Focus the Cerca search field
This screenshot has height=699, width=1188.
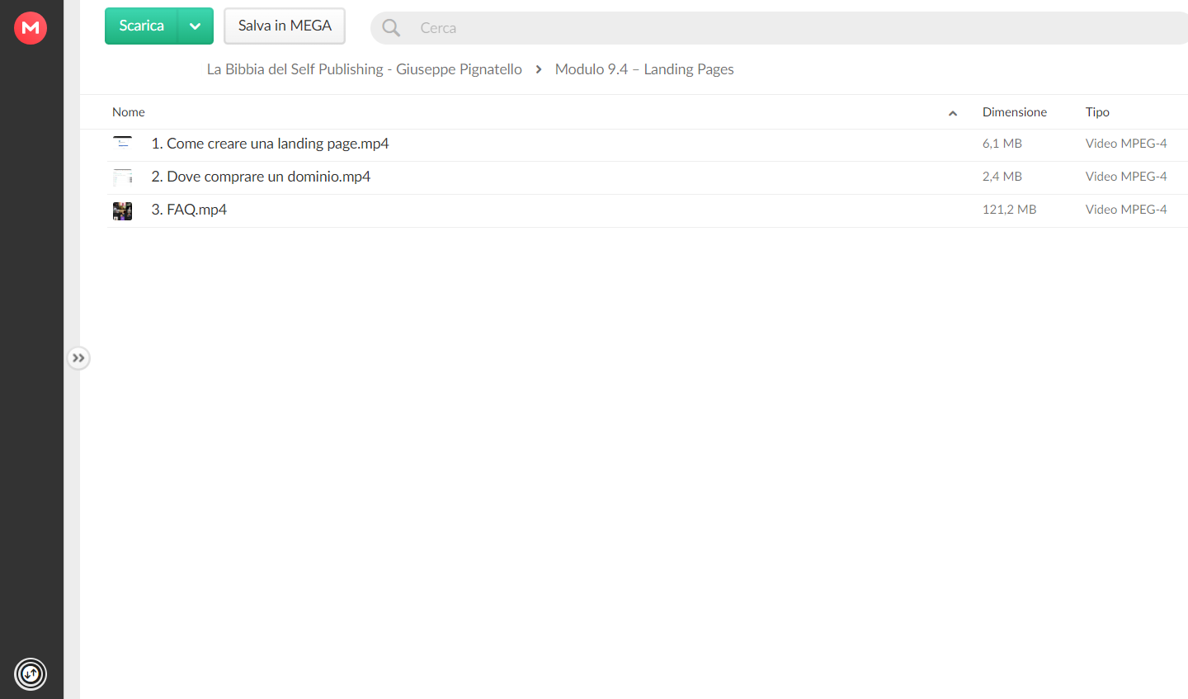pos(792,28)
